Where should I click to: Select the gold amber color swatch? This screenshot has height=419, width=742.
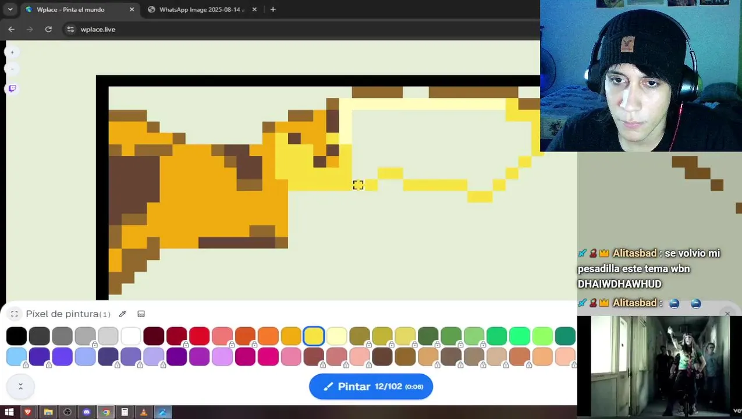click(x=291, y=336)
